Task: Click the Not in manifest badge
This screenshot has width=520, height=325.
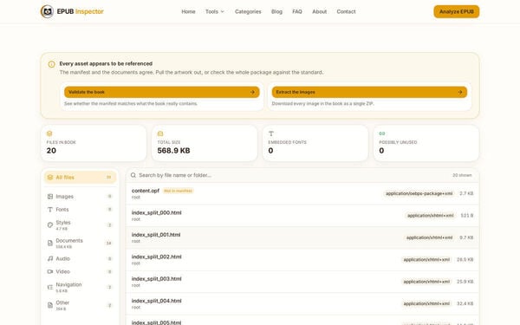Action: click(x=178, y=191)
